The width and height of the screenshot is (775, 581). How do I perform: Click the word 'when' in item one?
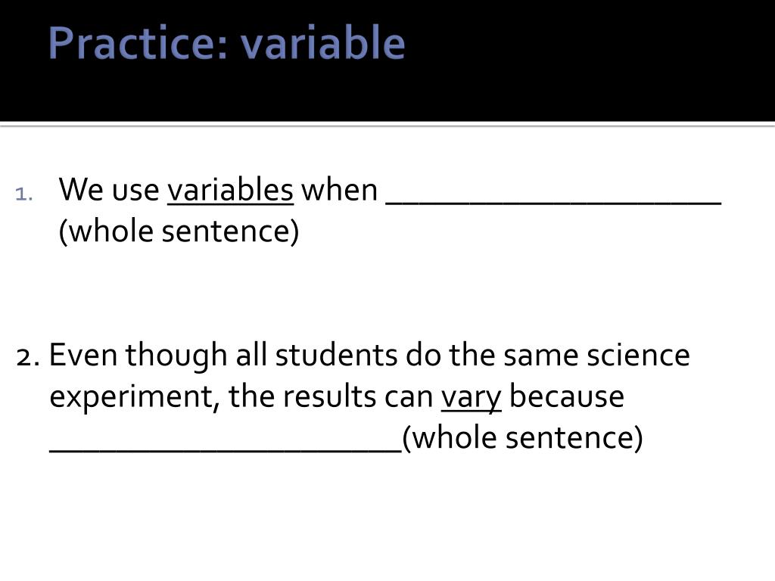[x=340, y=190]
